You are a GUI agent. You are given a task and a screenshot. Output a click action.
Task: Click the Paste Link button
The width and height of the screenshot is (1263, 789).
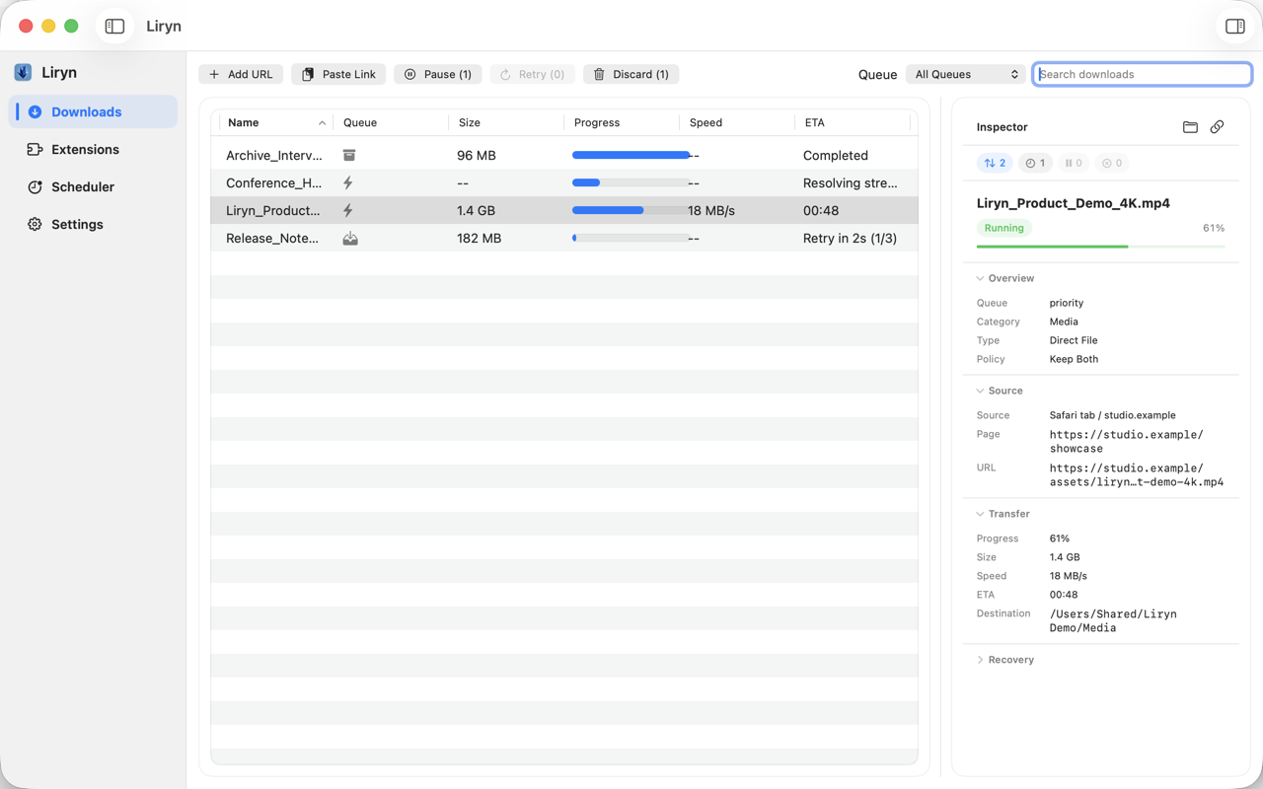[x=338, y=74]
